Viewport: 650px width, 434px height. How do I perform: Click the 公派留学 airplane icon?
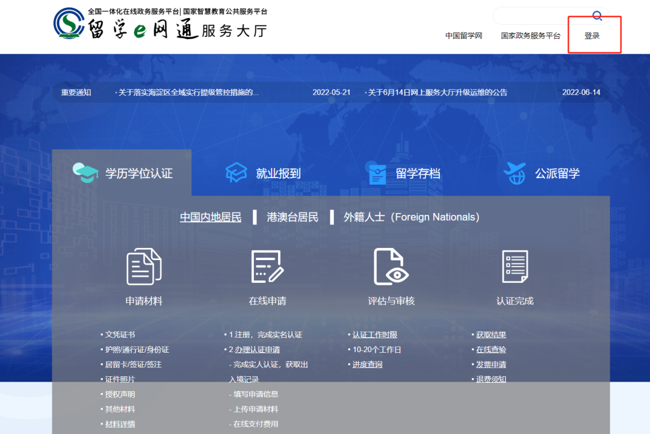click(x=515, y=172)
